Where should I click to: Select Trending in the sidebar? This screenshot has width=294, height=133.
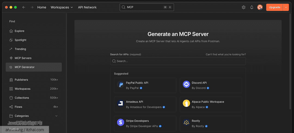tap(34, 49)
